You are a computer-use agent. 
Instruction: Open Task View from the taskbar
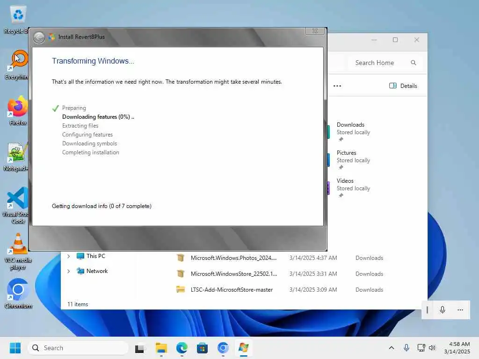coord(140,348)
